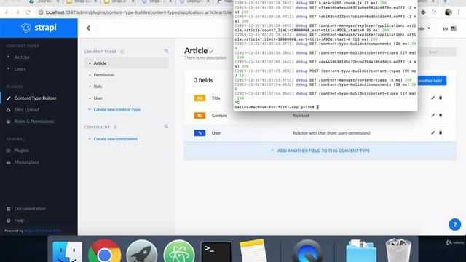Open Marketplace in sidebar

coord(26,162)
